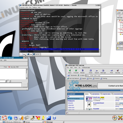Click the friends icon tab in Yahoo Messenger

click(118, 43)
